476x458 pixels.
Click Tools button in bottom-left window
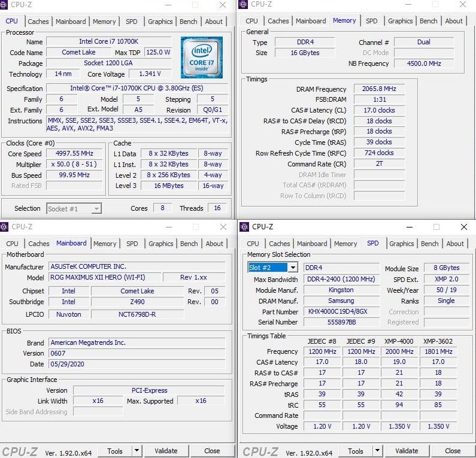[115, 451]
